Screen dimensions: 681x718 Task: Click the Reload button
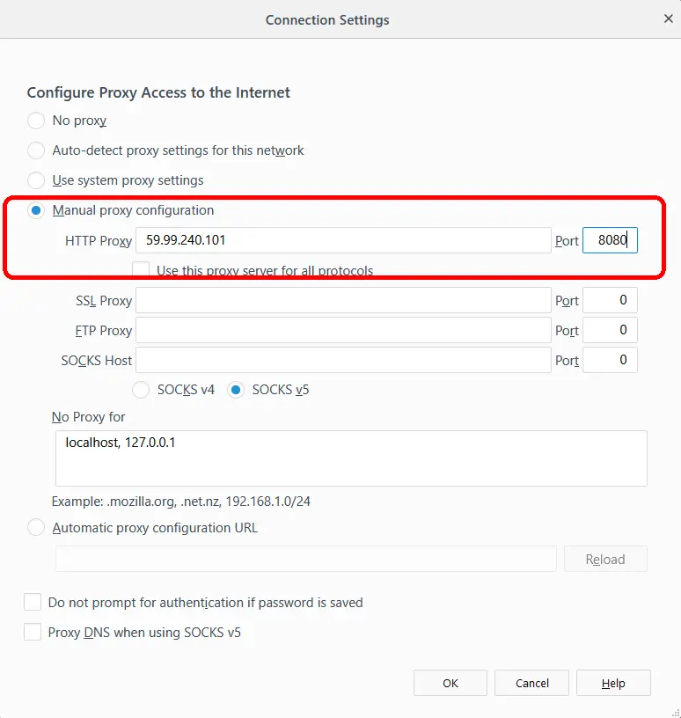coord(605,559)
